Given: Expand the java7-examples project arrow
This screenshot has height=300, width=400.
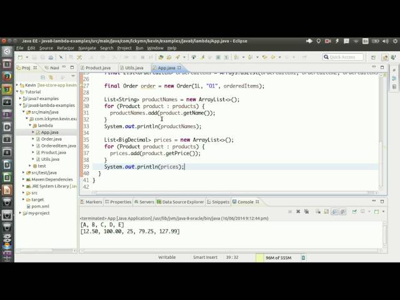Looking at the screenshot, I should pos(20,98).
